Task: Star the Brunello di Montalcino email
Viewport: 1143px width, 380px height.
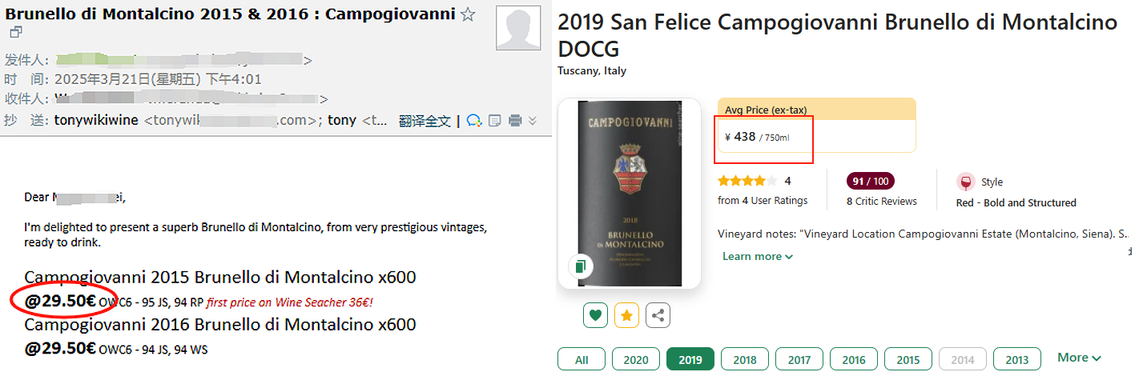Action: (x=469, y=14)
